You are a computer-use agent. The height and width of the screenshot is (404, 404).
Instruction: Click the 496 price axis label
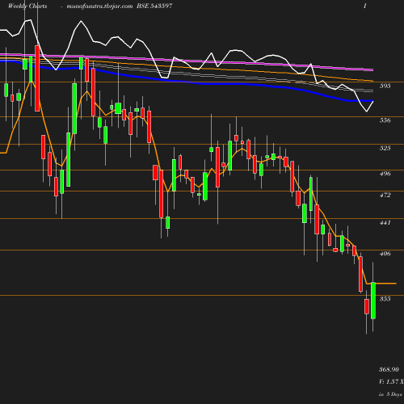pos(385,174)
